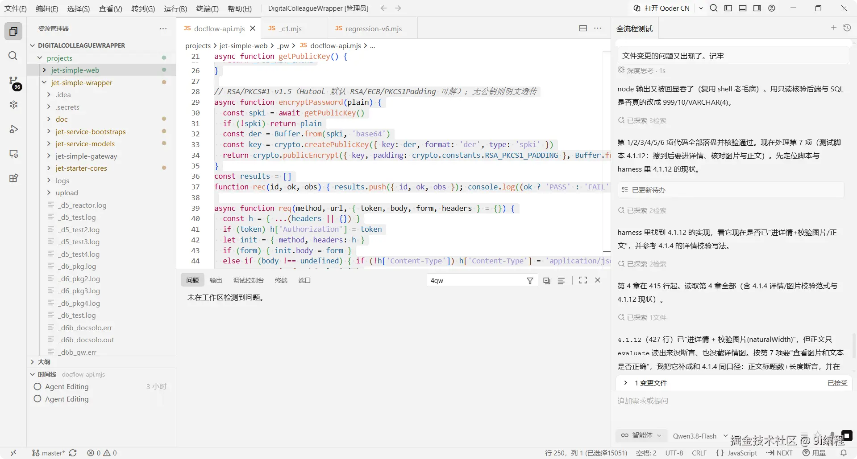857x459 pixels.
Task: Collapse all problems icon
Action: (547, 281)
